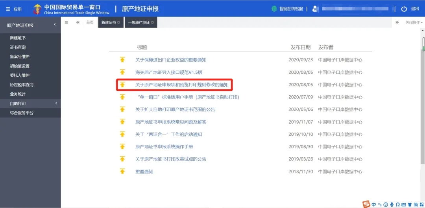
Task: Click the power icon beside 退出
Action: tap(404, 9)
